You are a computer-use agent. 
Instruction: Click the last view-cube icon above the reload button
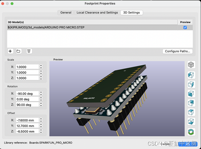(191, 122)
